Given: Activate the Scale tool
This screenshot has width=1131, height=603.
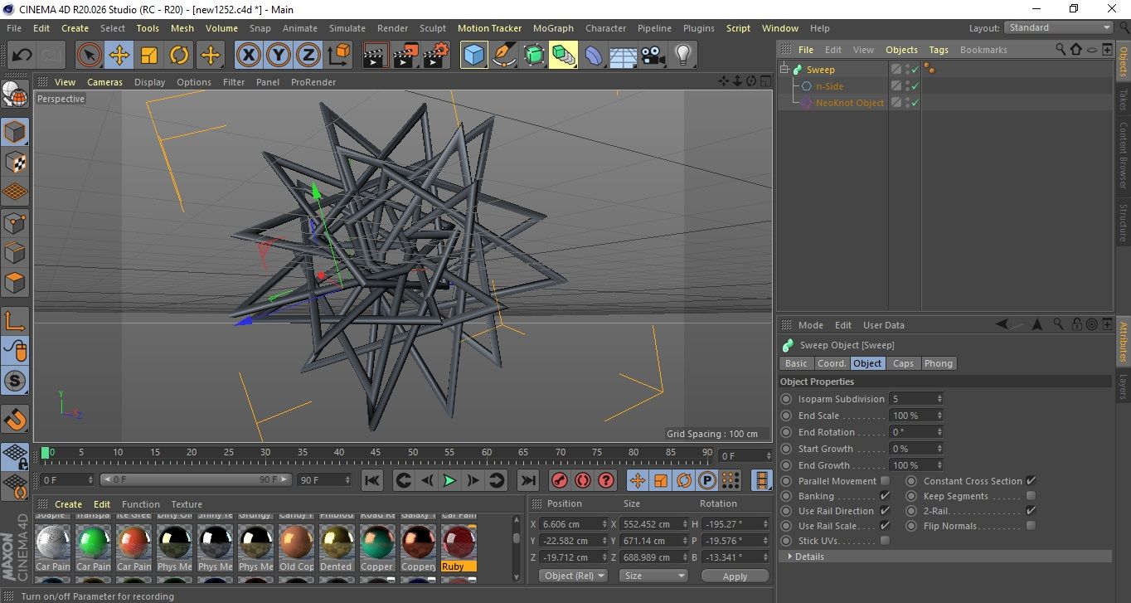Looking at the screenshot, I should pyautogui.click(x=149, y=56).
